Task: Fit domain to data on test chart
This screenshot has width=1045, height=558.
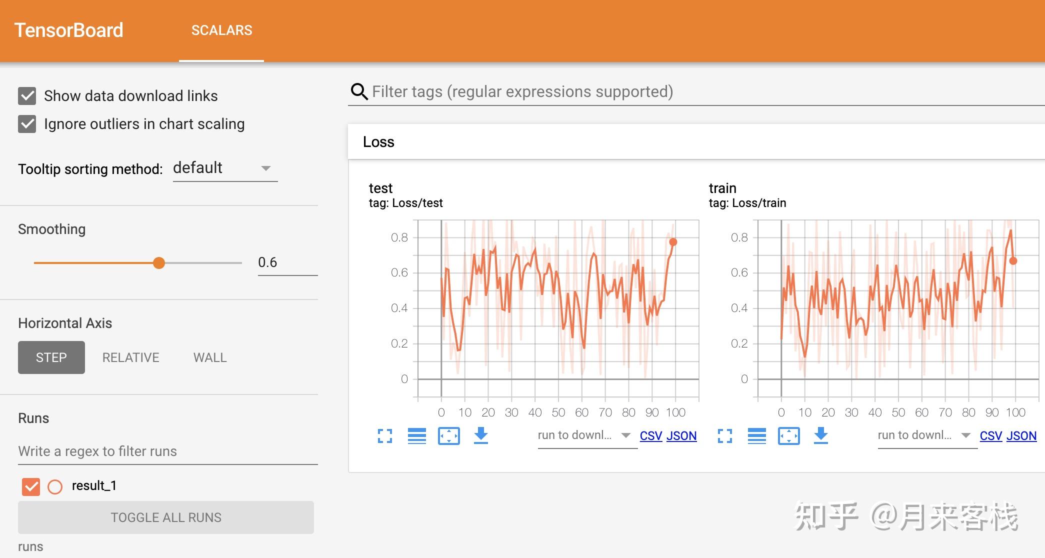Action: pos(448,436)
